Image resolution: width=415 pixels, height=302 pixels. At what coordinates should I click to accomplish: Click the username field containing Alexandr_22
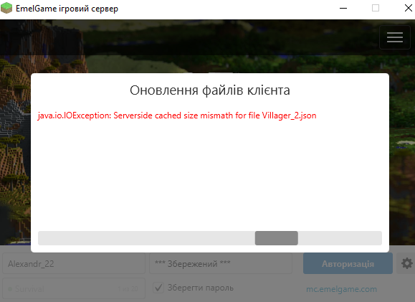tap(74, 263)
